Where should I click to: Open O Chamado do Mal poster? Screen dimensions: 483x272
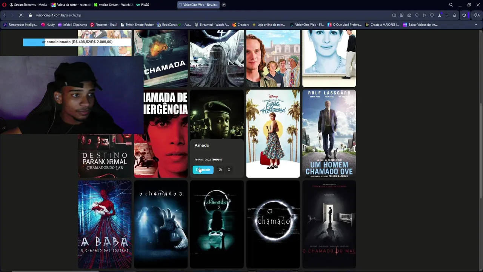[x=329, y=224]
